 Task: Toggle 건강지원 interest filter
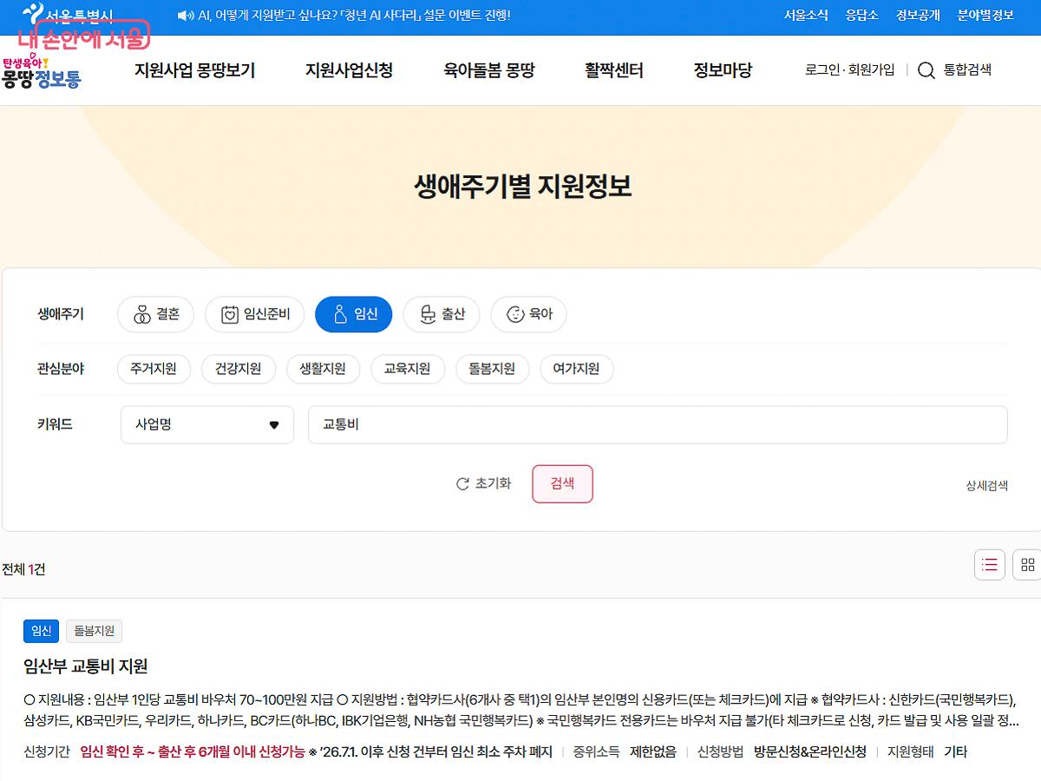[x=238, y=369]
